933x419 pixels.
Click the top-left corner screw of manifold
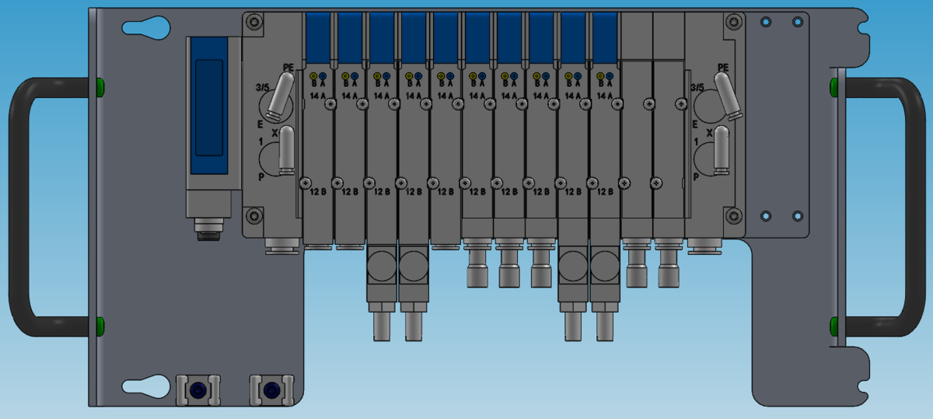tap(253, 23)
